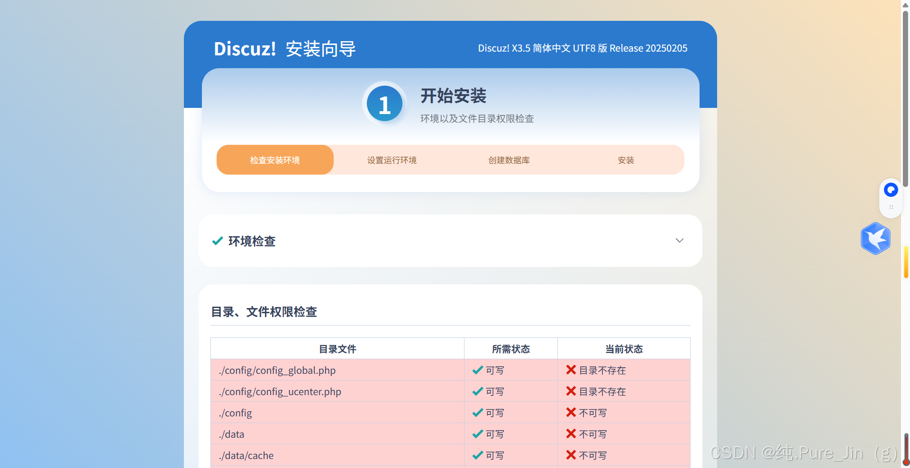Click red X in the ./config row
This screenshot has height=468, width=910.
571,412
